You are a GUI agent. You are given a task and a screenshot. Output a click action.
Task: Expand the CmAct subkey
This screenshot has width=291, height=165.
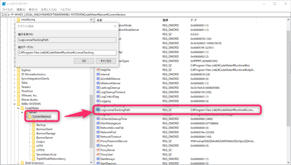pos(30,142)
